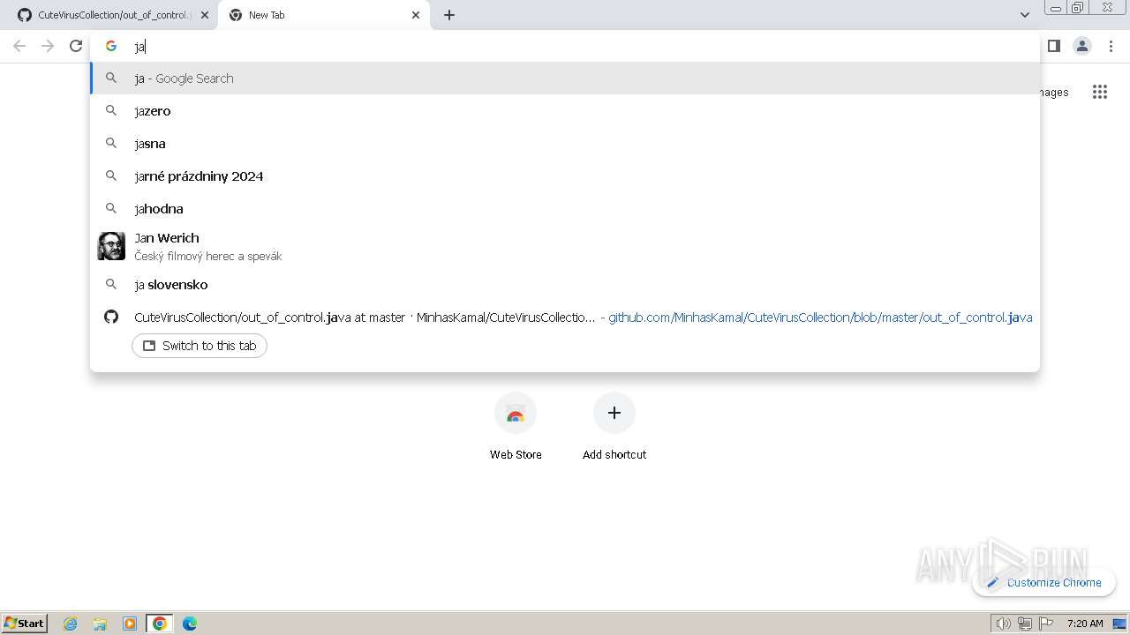Choose the 'ja slovensko' suggestion
The height and width of the screenshot is (635, 1130).
click(565, 285)
